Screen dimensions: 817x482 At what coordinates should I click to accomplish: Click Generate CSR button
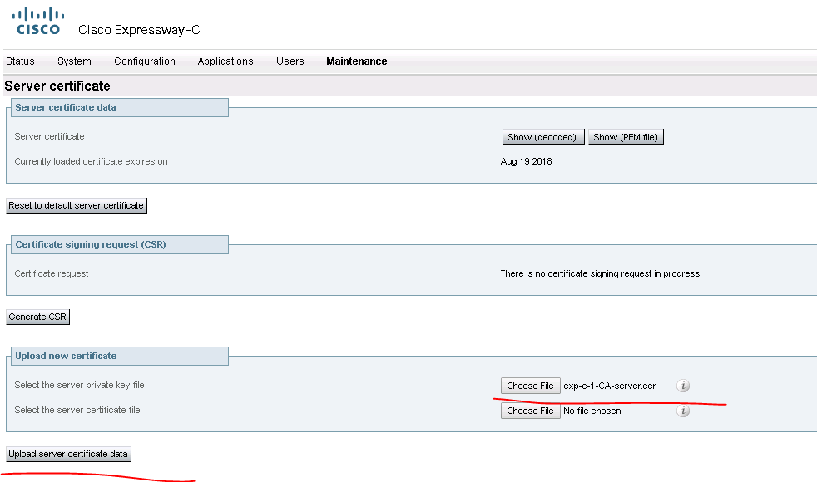pos(37,317)
